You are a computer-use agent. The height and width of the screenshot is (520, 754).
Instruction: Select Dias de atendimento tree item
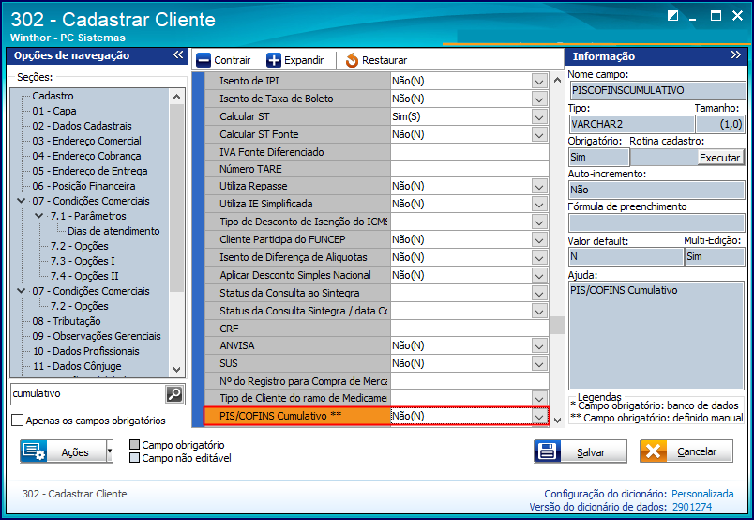(x=113, y=231)
